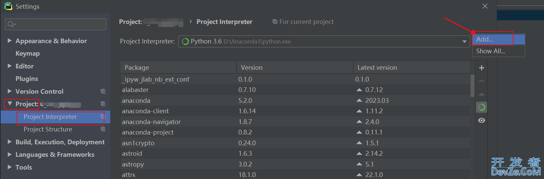Click the plus icon to install a package
Viewport: 544px width, 179px height.
(x=482, y=68)
